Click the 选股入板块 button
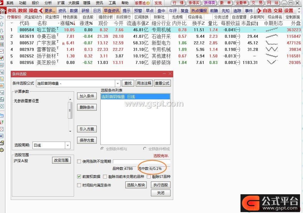Screen dimensions: 303x213 click(x=136, y=185)
